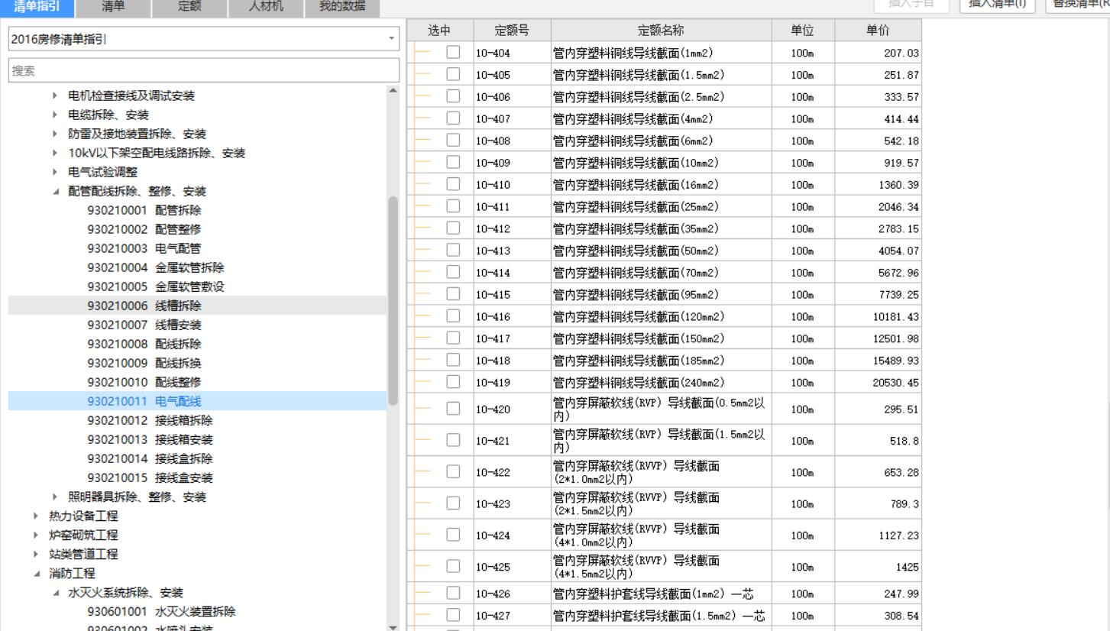This screenshot has height=631, width=1110.
Task: Expand 电气试验调整 node
Action: pos(55,172)
